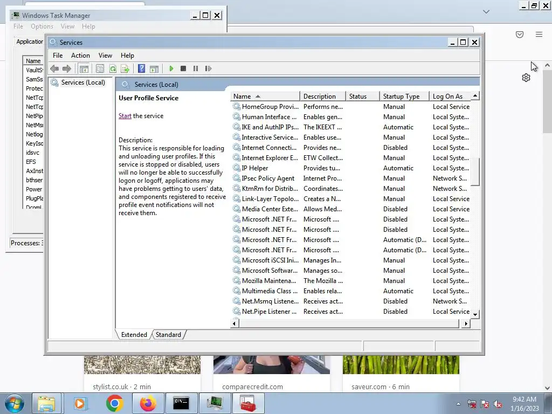Image resolution: width=552 pixels, height=414 pixels.
Task: Switch to the Standard tab
Action: click(168, 334)
